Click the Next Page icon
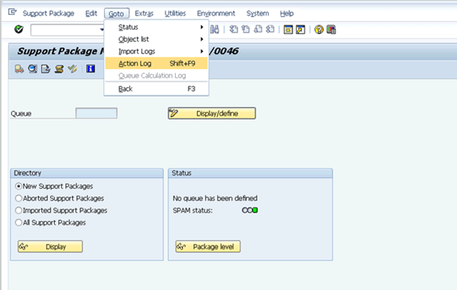 click(x=258, y=29)
